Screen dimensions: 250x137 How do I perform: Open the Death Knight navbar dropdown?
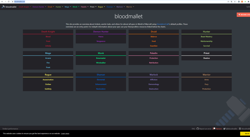pos(25,7)
